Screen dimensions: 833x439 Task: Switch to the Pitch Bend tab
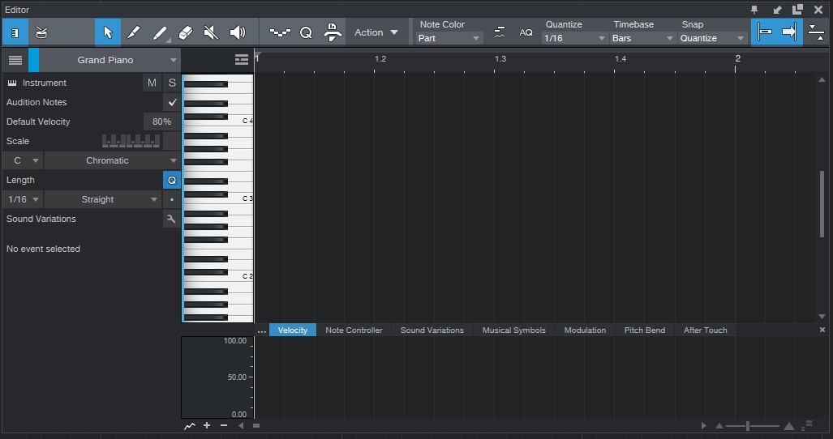(644, 330)
